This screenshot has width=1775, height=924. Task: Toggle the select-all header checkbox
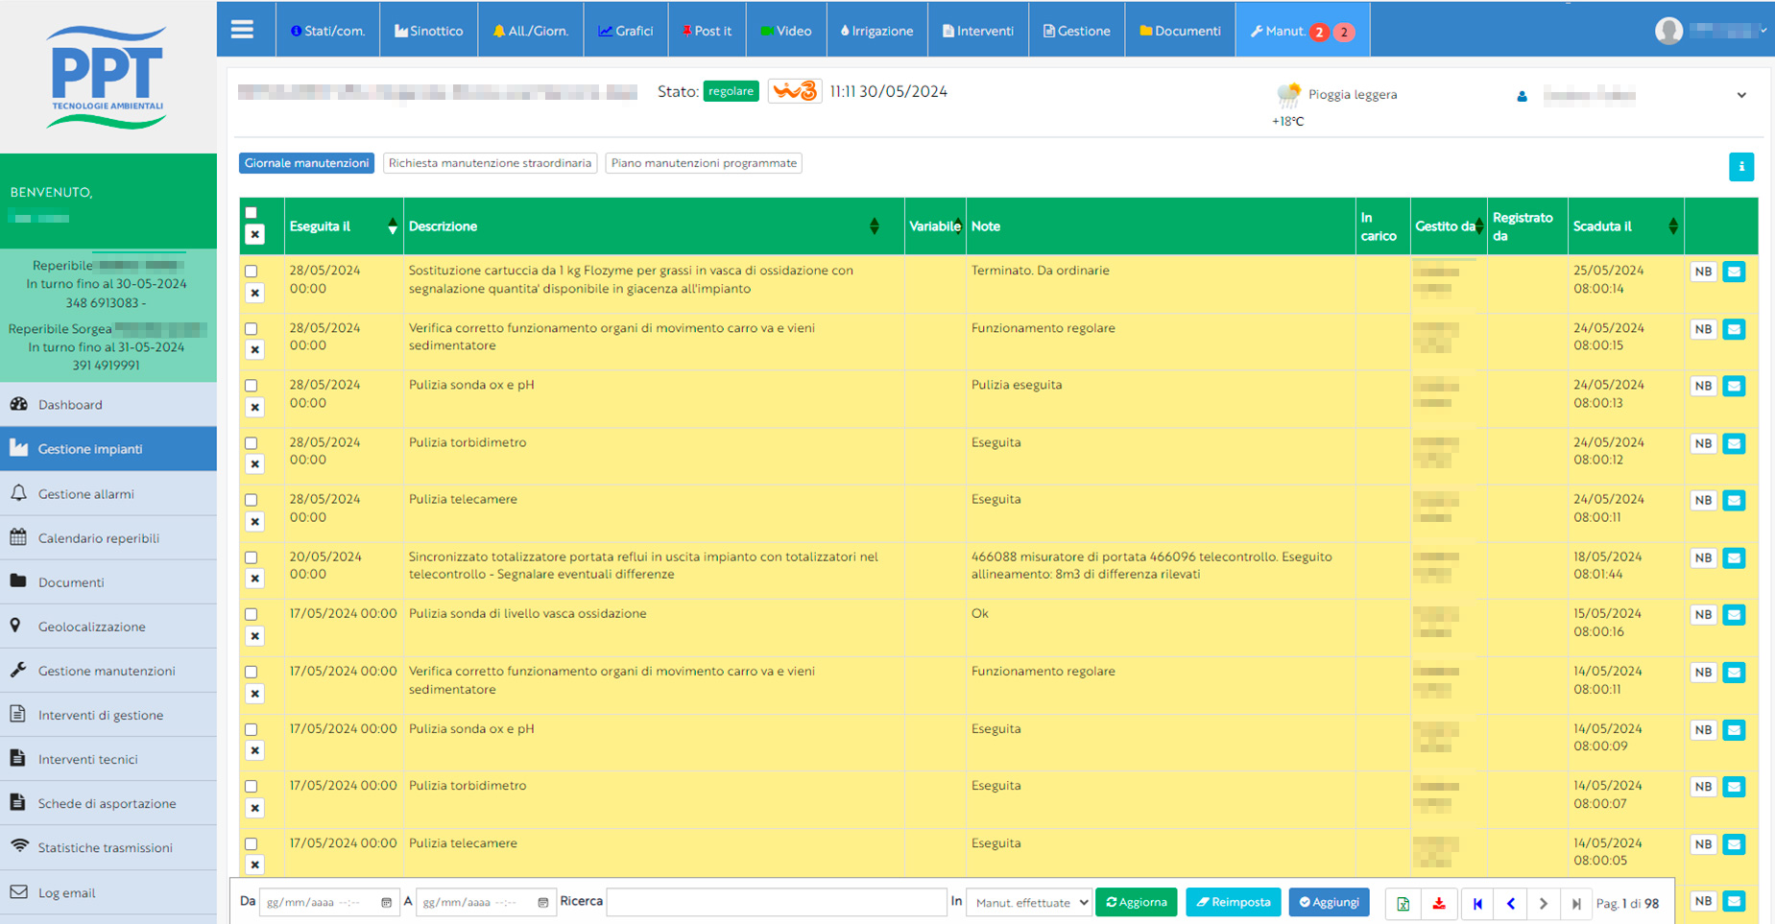252,213
